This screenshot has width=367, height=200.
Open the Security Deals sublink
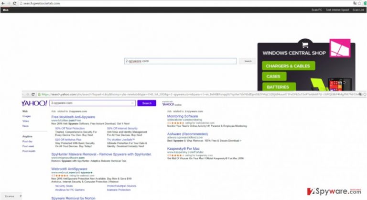[64, 186]
